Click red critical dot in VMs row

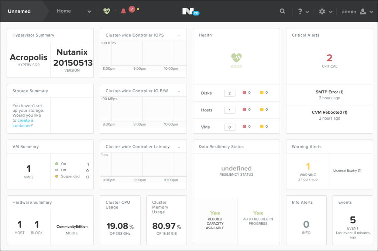point(244,126)
